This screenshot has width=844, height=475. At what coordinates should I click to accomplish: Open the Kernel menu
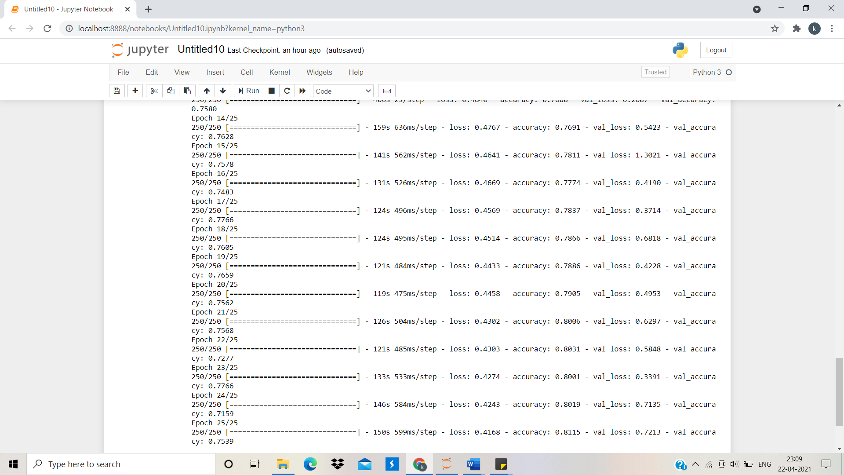coord(280,72)
